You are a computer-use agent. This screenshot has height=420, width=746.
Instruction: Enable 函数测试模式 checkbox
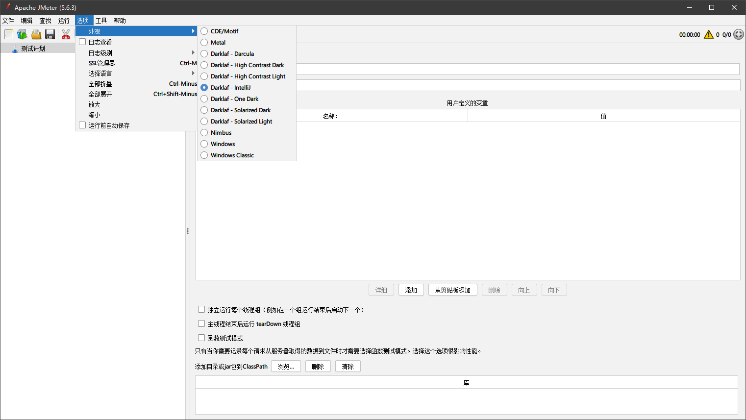[x=201, y=338]
